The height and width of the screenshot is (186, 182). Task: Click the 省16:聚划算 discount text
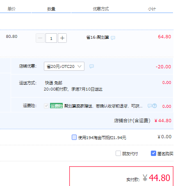point(98,37)
